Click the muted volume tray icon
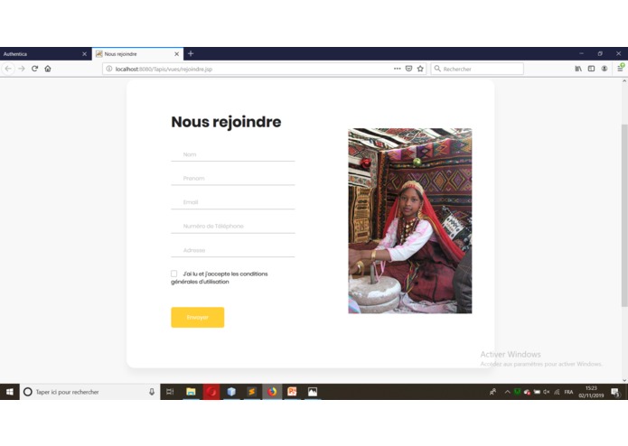The width and height of the screenshot is (628, 446). click(x=547, y=392)
